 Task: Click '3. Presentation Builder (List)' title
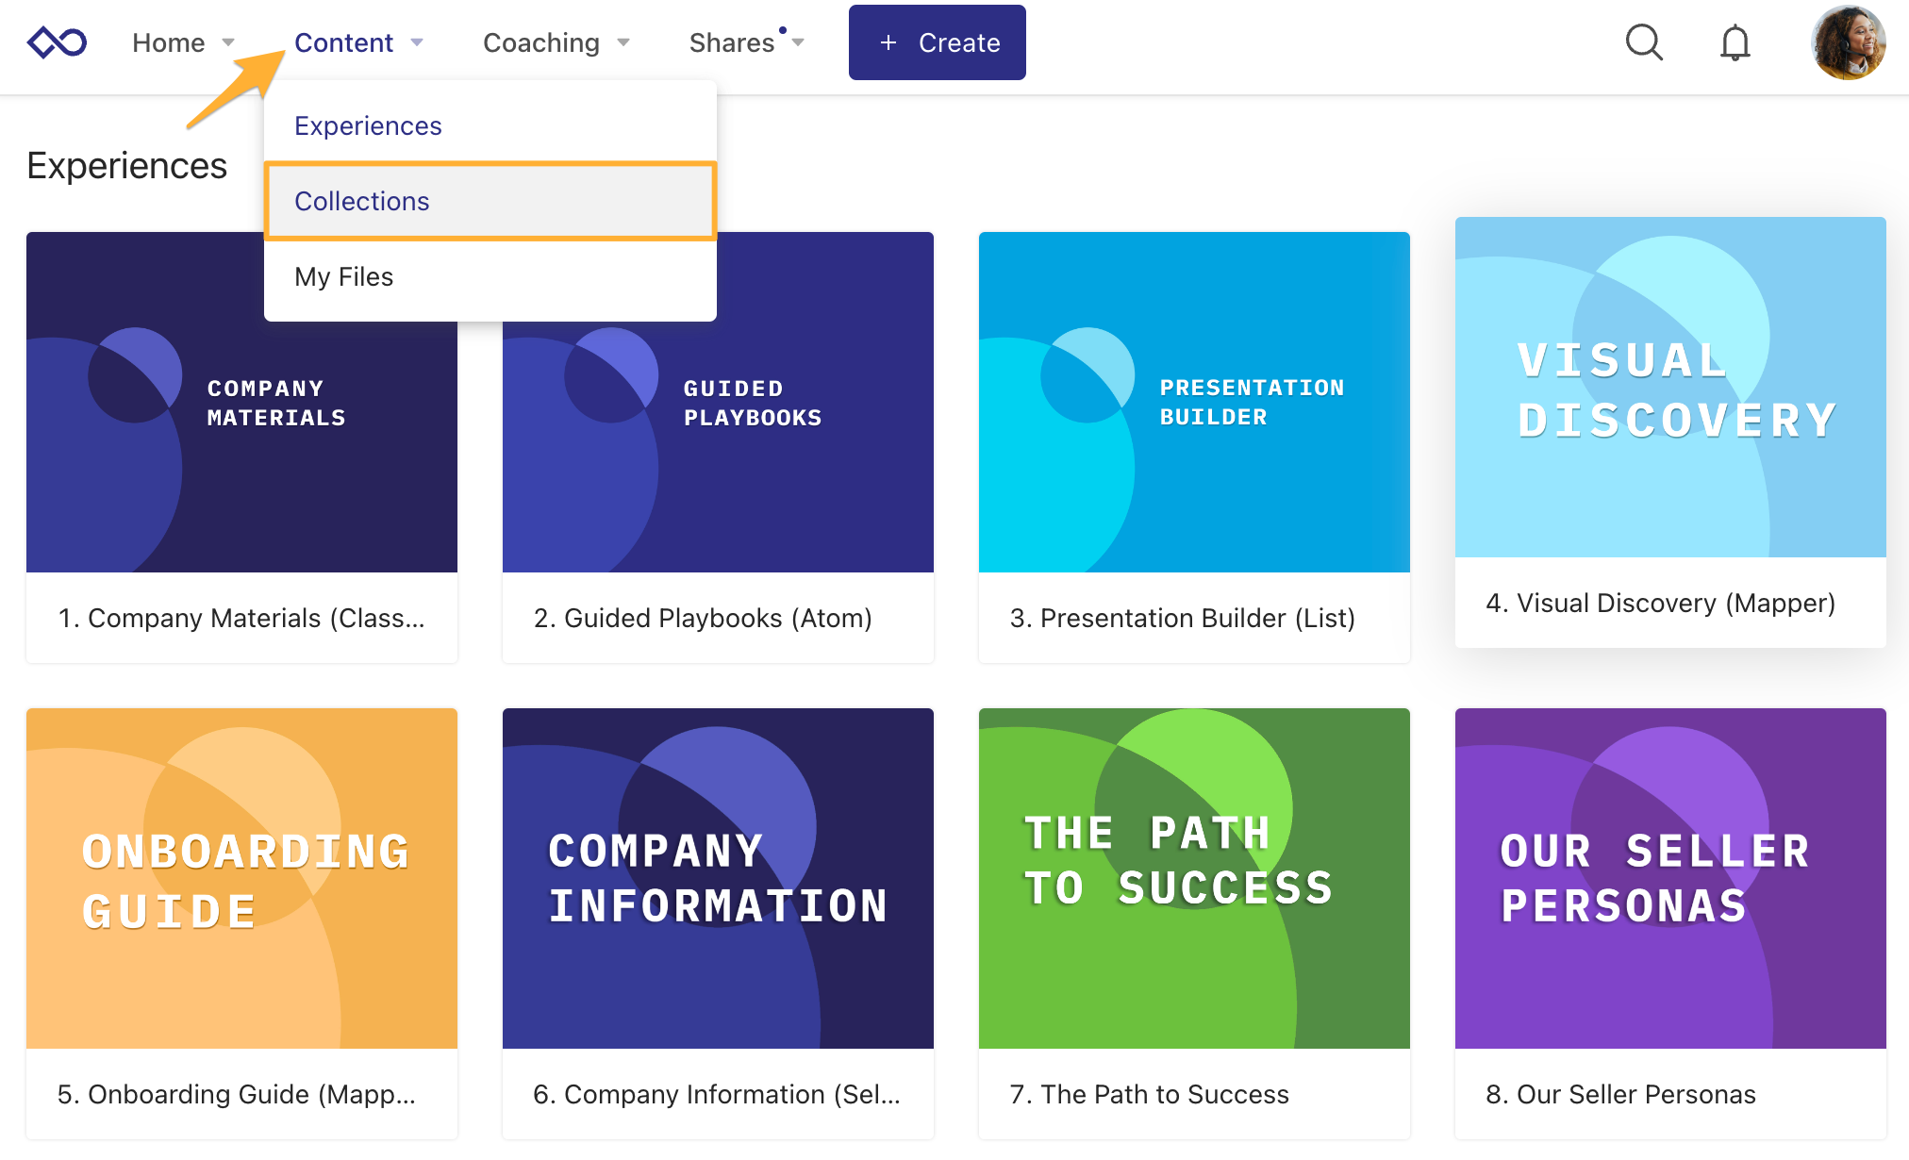(x=1182, y=618)
